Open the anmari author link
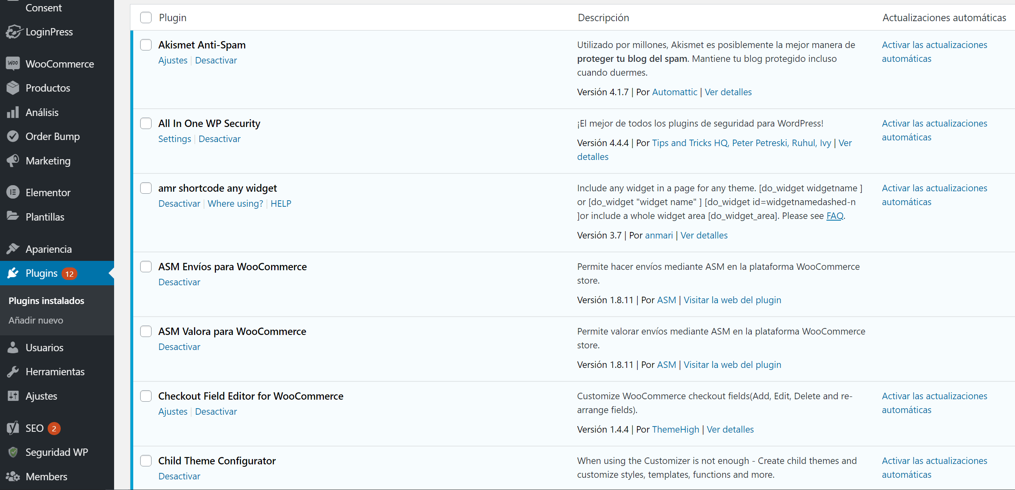This screenshot has height=490, width=1015. 659,235
